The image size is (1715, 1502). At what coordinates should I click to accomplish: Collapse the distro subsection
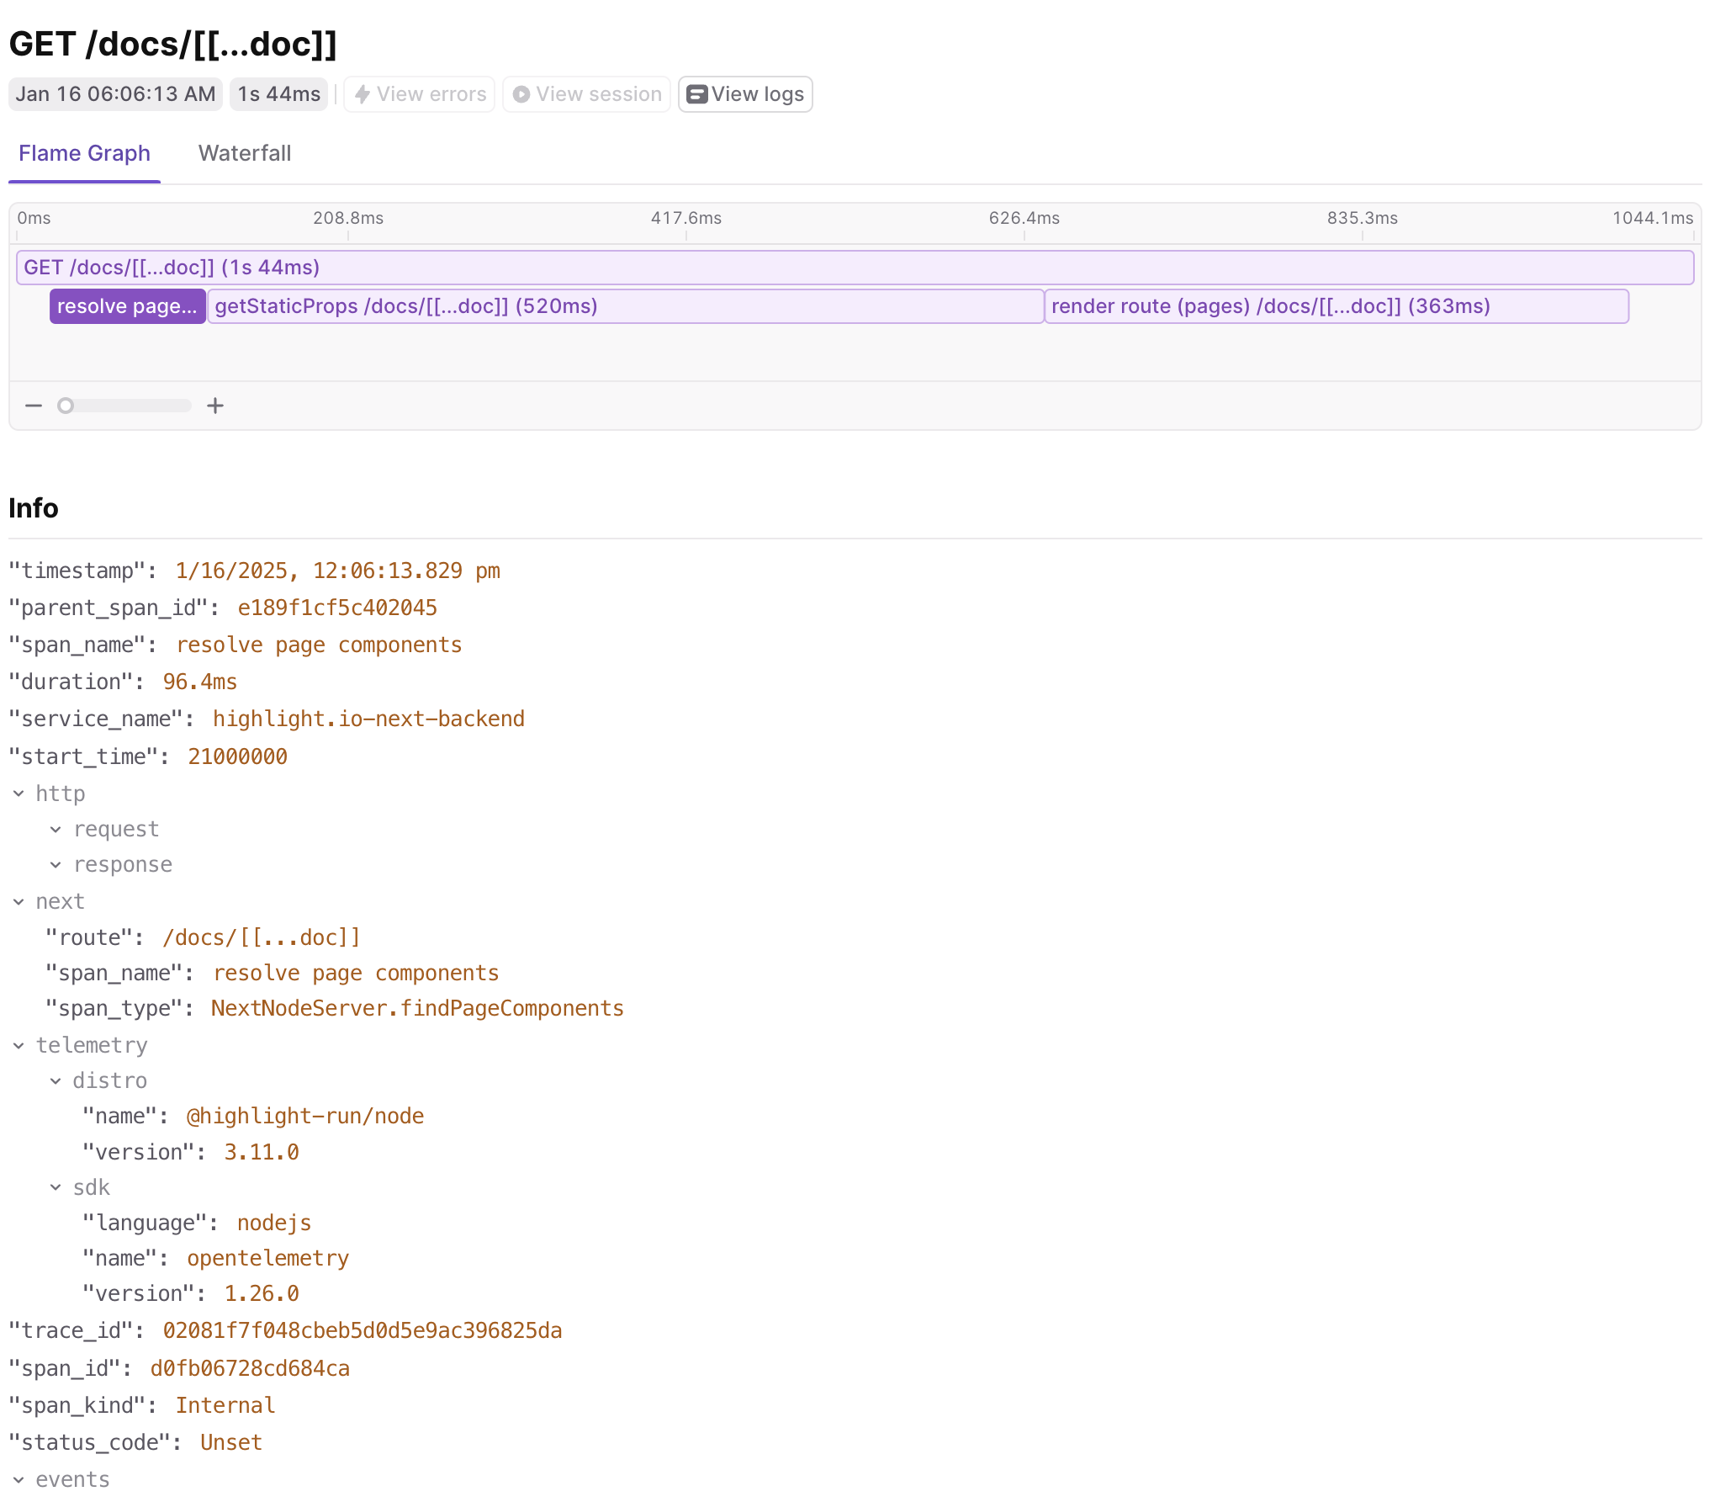[x=56, y=1080]
